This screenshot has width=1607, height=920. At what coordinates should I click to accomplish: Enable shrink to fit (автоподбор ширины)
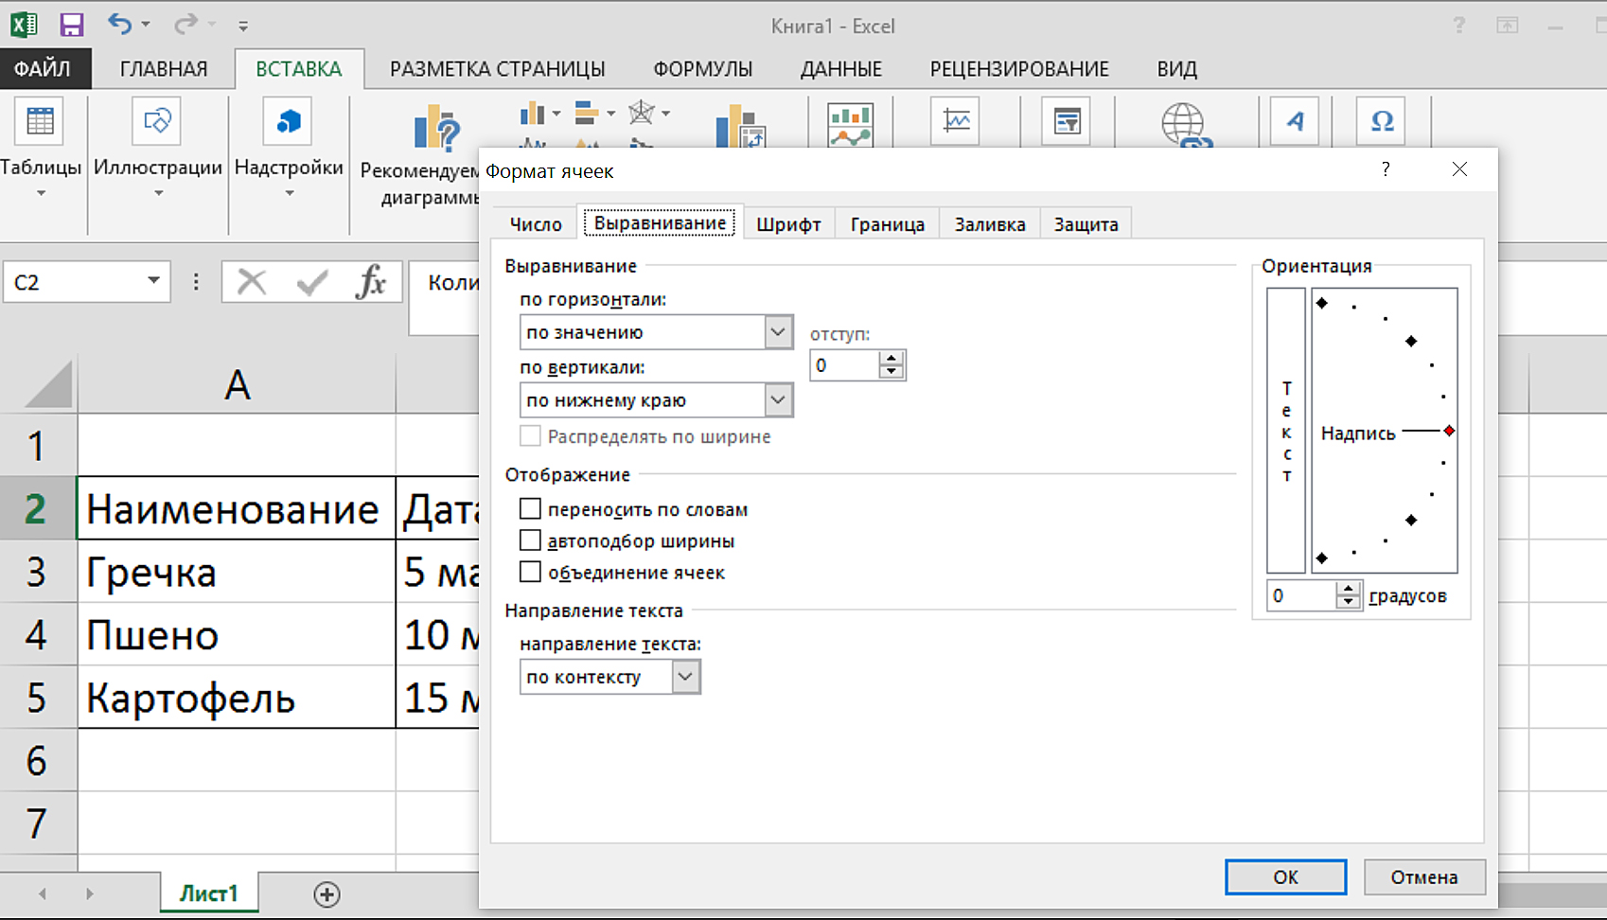coord(530,540)
